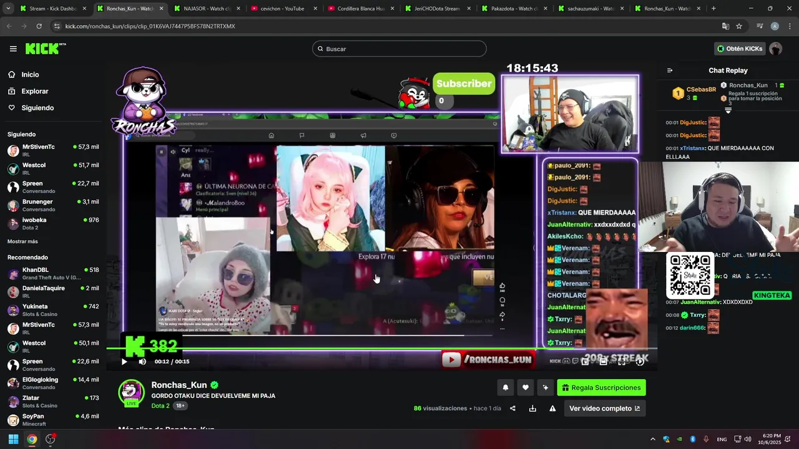This screenshot has width=799, height=449.
Task: Switch to Pakazdota tab
Action: click(514, 9)
